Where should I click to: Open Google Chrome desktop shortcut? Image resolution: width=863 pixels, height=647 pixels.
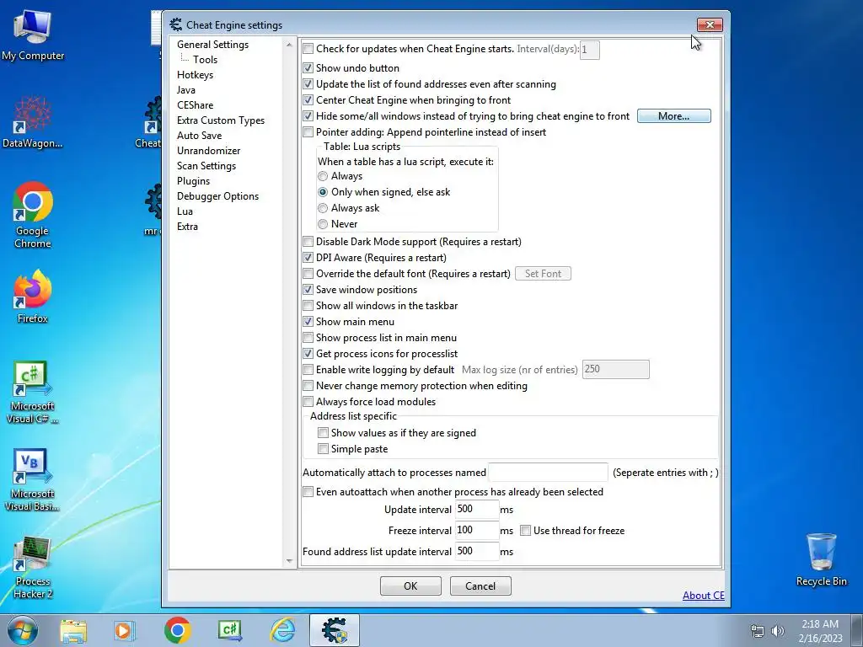33,215
